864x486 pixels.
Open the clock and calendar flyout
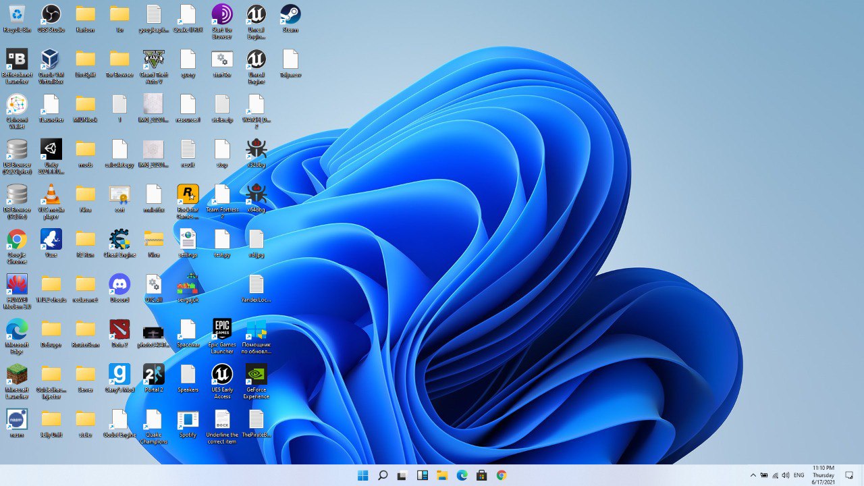[x=823, y=475]
